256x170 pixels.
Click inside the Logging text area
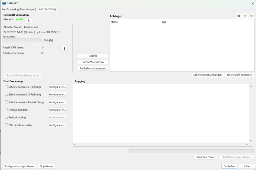click(161, 113)
